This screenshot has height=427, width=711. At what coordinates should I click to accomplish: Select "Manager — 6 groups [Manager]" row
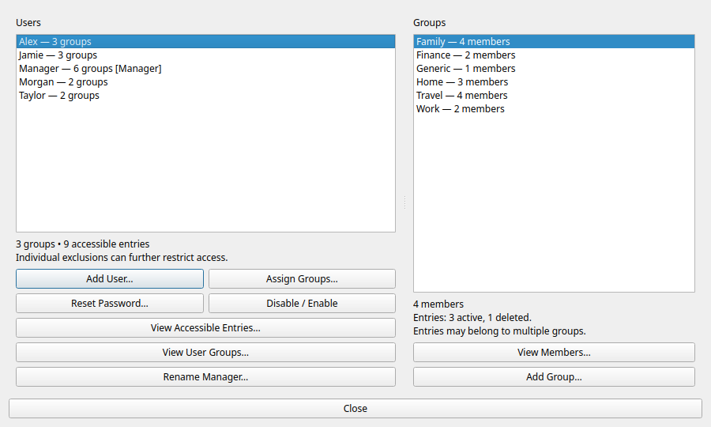205,69
